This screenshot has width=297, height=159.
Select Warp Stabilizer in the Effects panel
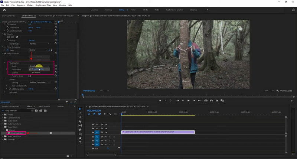pos(17,133)
